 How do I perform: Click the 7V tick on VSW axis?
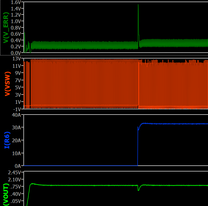(18, 80)
